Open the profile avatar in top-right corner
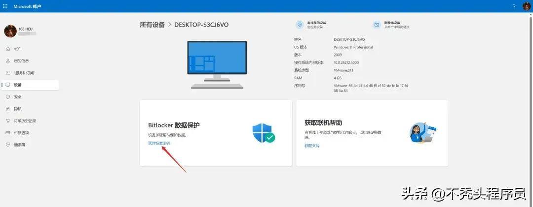This screenshot has width=533, height=207. [x=526, y=6]
